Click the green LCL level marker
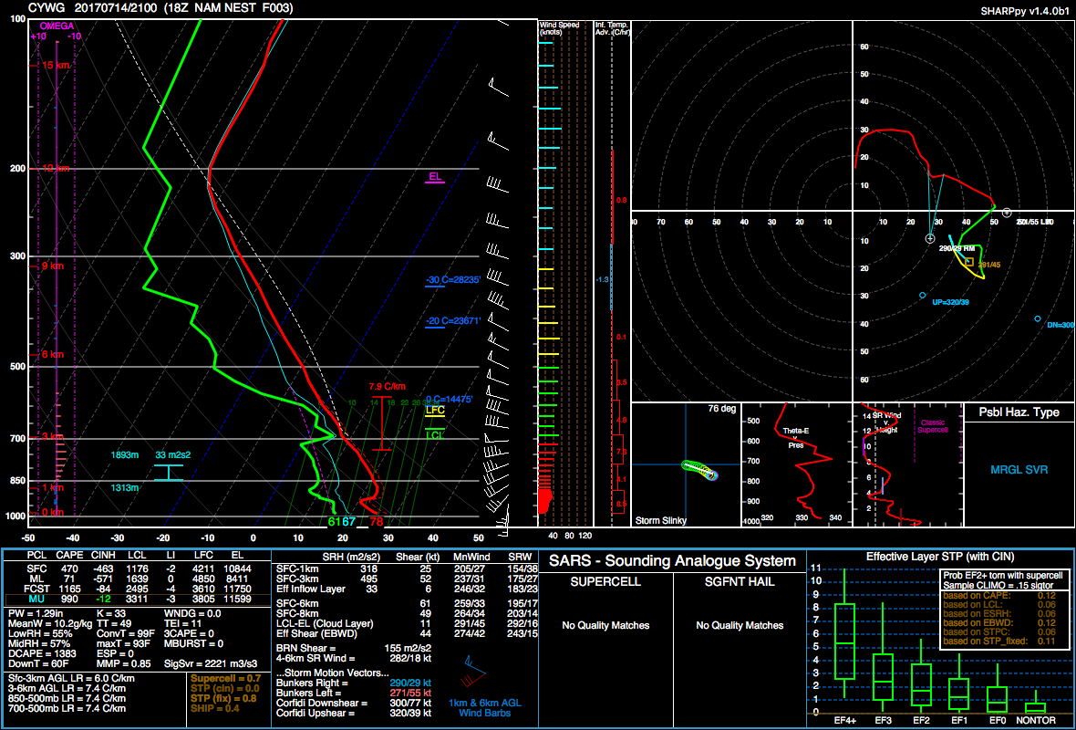This screenshot has height=730, width=1076. (434, 434)
